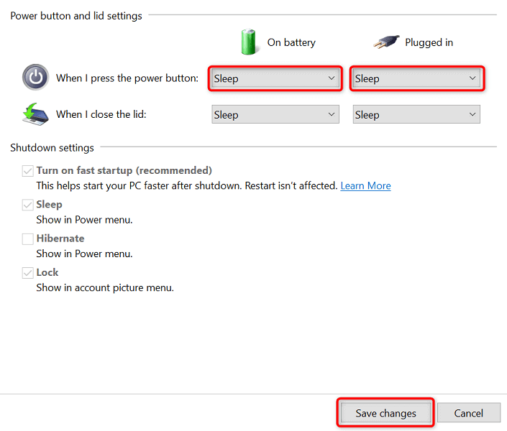Image resolution: width=507 pixels, height=431 pixels.
Task: Click "When I press the power button" label
Action: 127,78
